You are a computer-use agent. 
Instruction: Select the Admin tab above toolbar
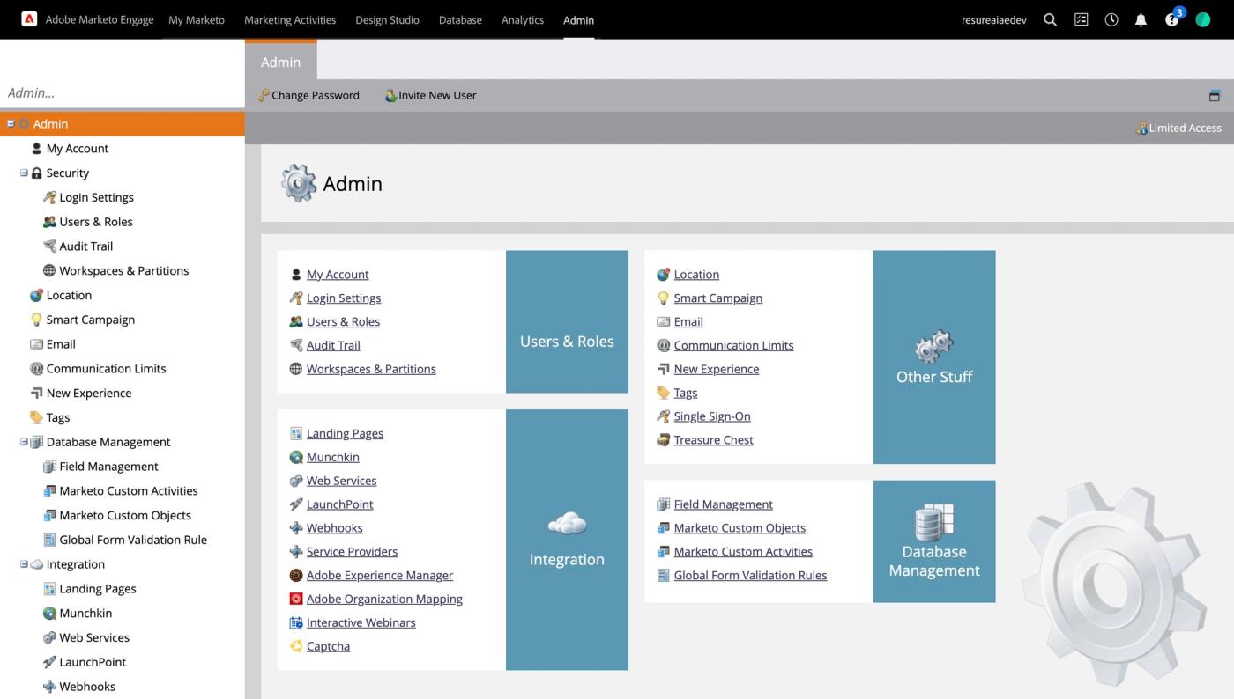(x=280, y=62)
